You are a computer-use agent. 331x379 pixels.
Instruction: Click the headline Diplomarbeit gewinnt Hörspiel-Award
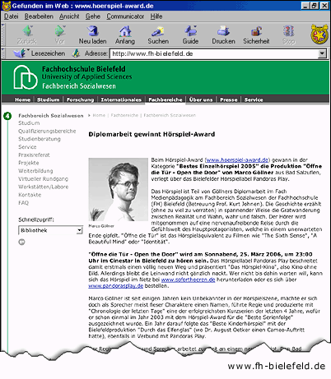pos(152,134)
